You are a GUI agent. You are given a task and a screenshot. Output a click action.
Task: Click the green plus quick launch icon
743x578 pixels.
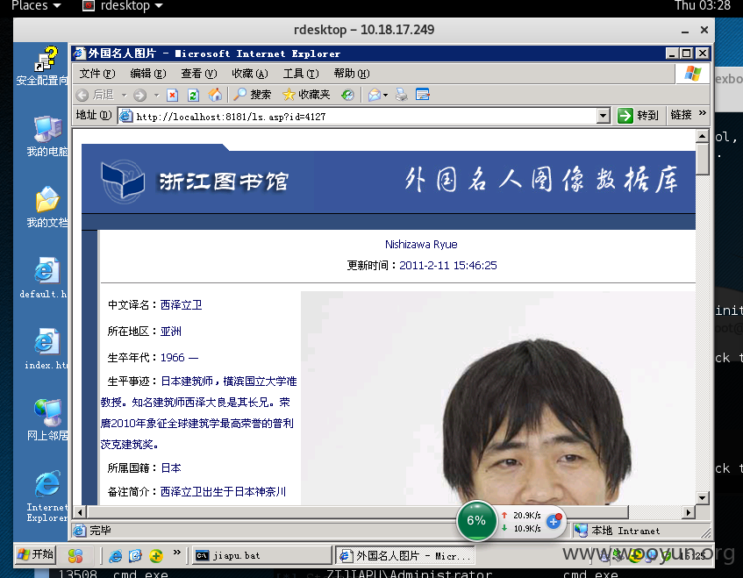[156, 555]
